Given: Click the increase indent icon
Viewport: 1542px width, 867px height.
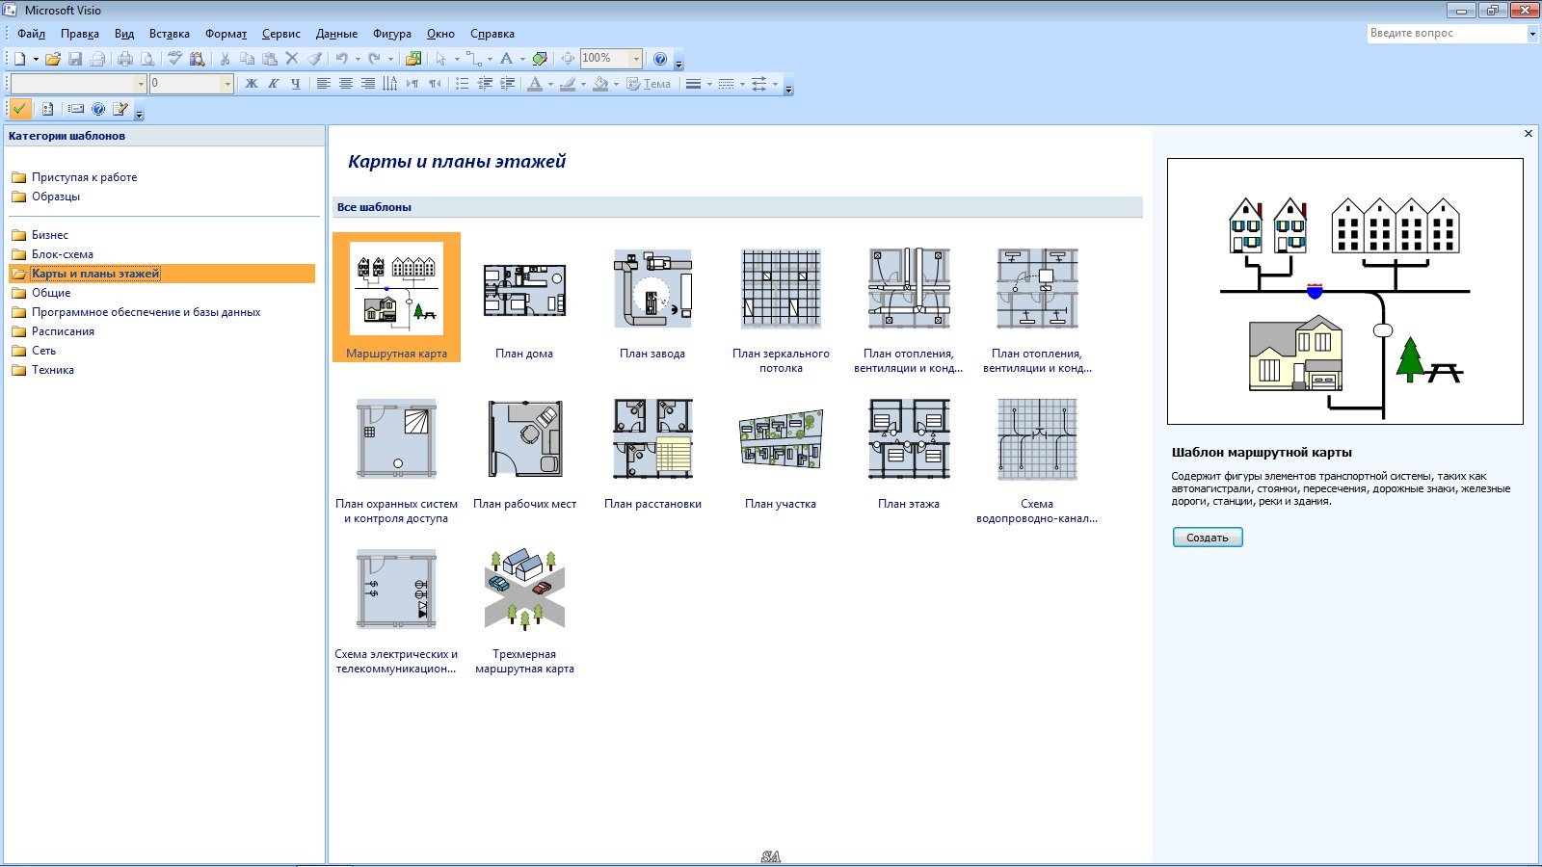Looking at the screenshot, I should click(x=507, y=84).
